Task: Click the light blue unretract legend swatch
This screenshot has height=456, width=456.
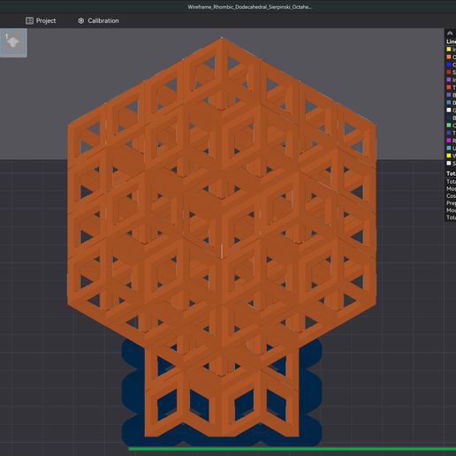Action: pos(449,148)
